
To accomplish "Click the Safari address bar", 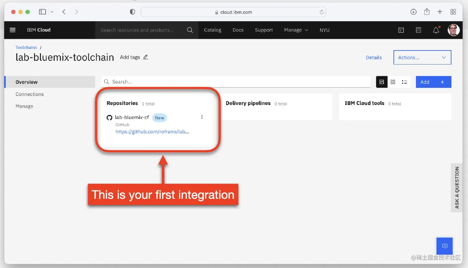I will 233,12.
